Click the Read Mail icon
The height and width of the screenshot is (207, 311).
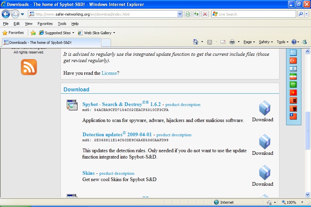click(223, 42)
